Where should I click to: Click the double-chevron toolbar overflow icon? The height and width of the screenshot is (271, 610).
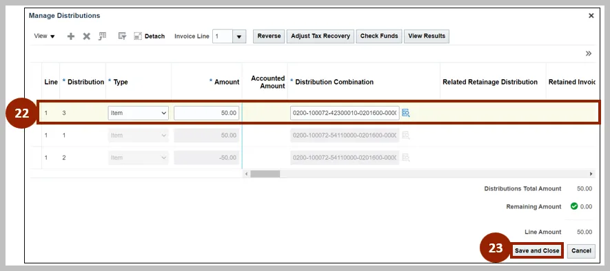589,54
